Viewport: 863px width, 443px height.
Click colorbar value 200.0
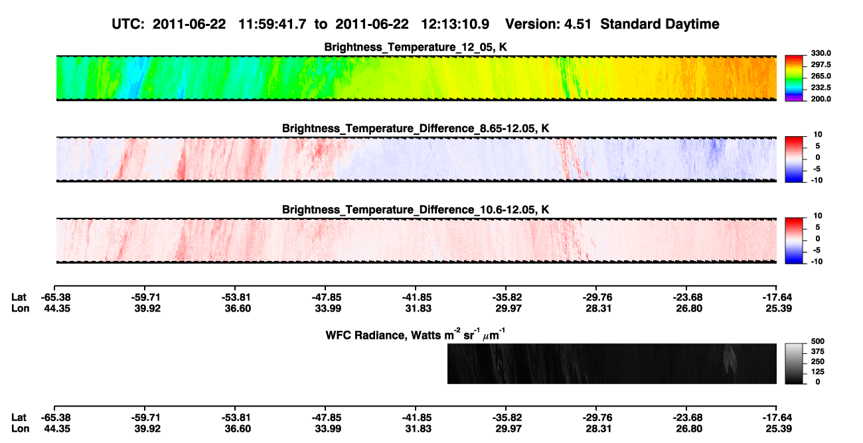point(821,98)
